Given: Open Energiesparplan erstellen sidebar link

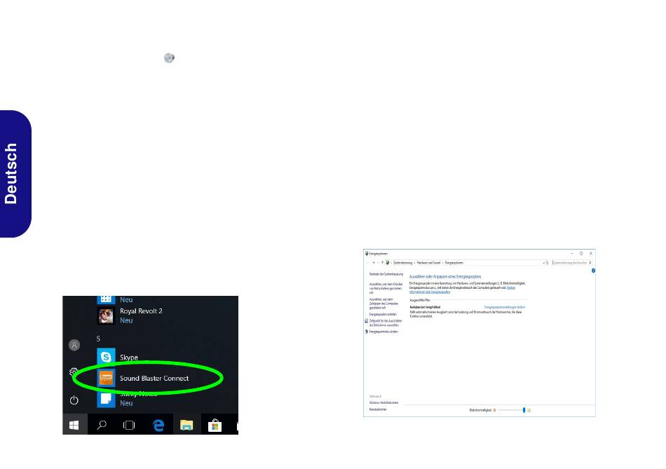Looking at the screenshot, I should (x=383, y=314).
